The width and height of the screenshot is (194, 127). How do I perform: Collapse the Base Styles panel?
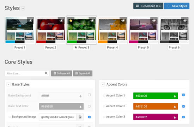click(x=8, y=84)
